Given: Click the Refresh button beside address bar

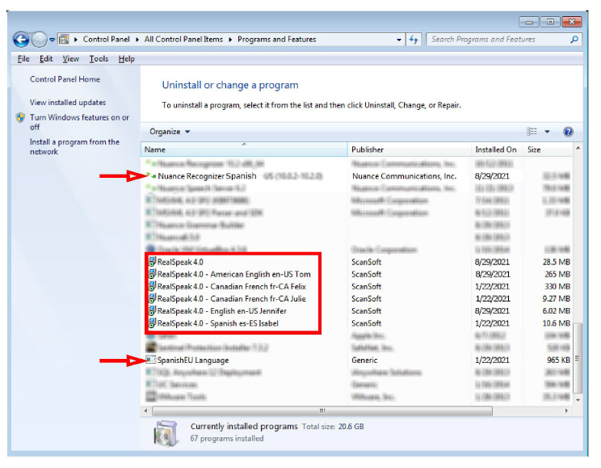Looking at the screenshot, I should tap(414, 40).
